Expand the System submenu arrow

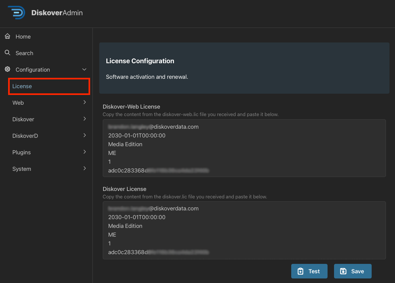85,169
